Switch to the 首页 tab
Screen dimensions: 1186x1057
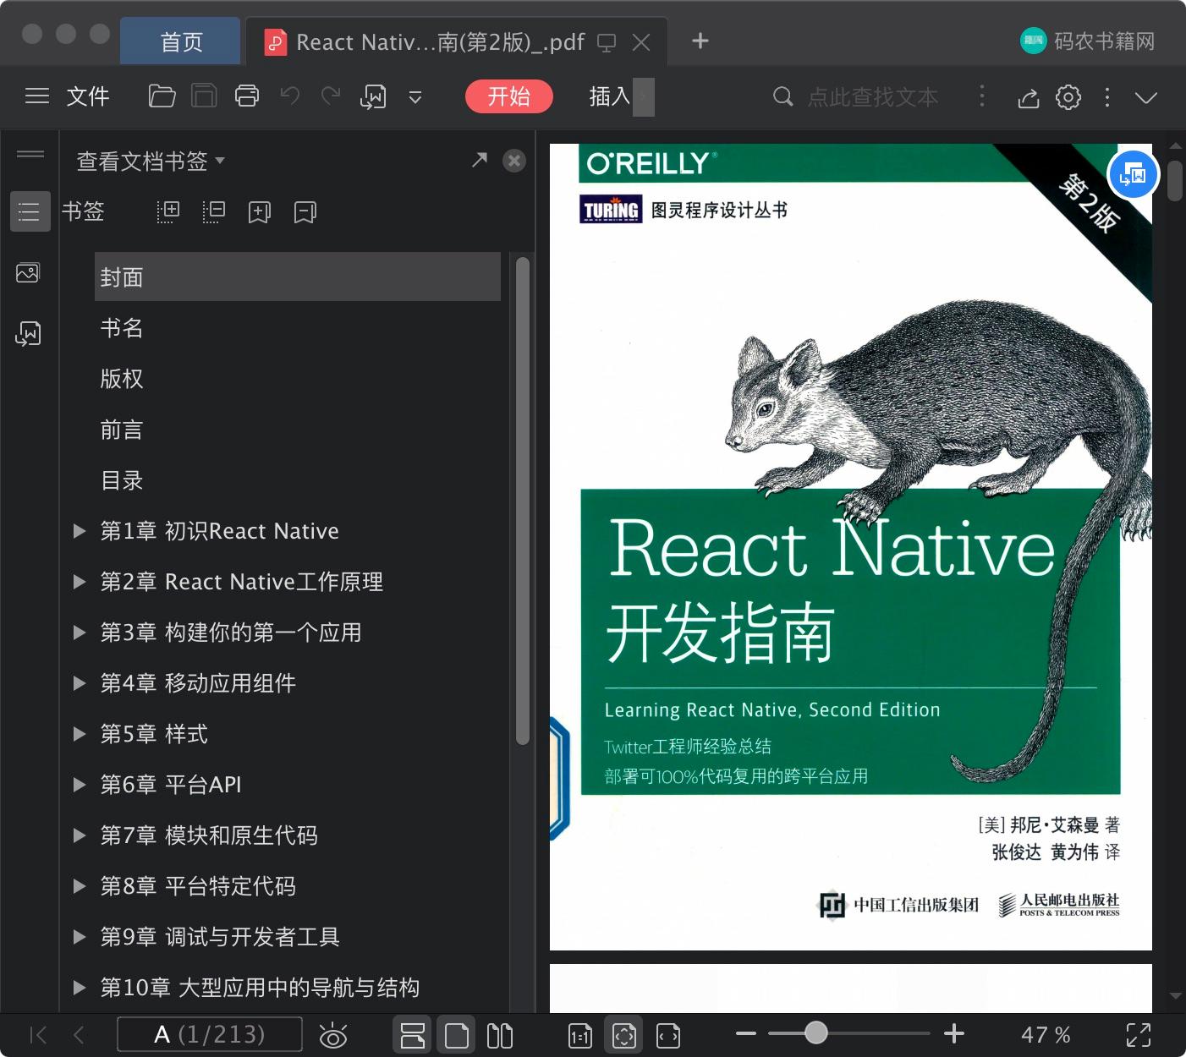click(181, 42)
